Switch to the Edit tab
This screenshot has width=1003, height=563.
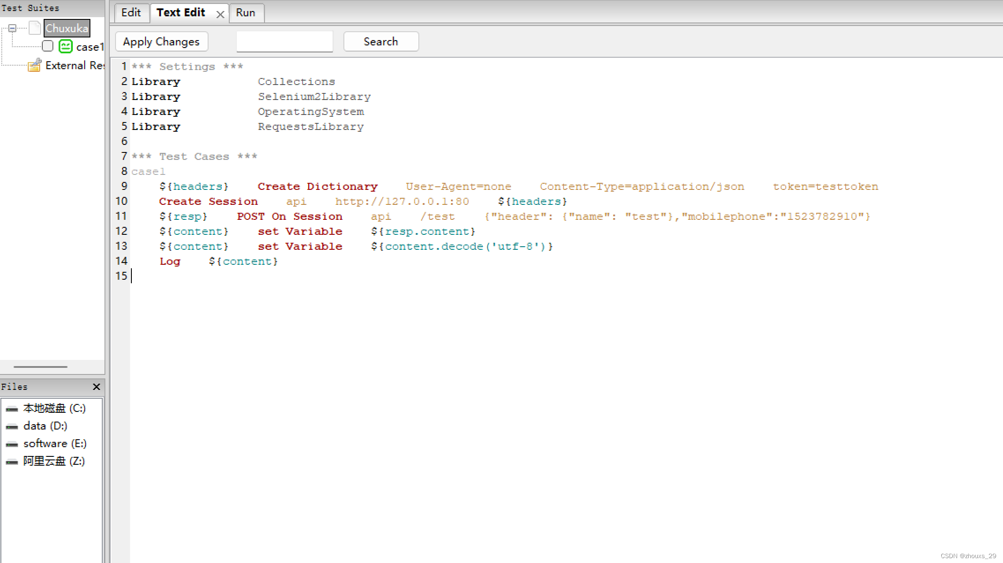click(x=131, y=12)
